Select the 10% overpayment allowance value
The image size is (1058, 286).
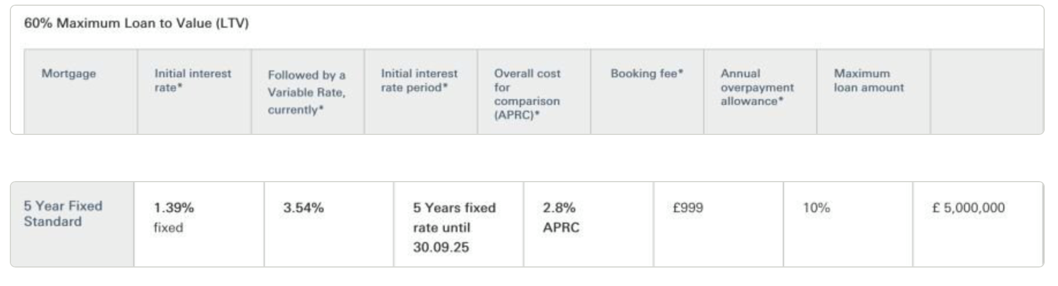816,208
